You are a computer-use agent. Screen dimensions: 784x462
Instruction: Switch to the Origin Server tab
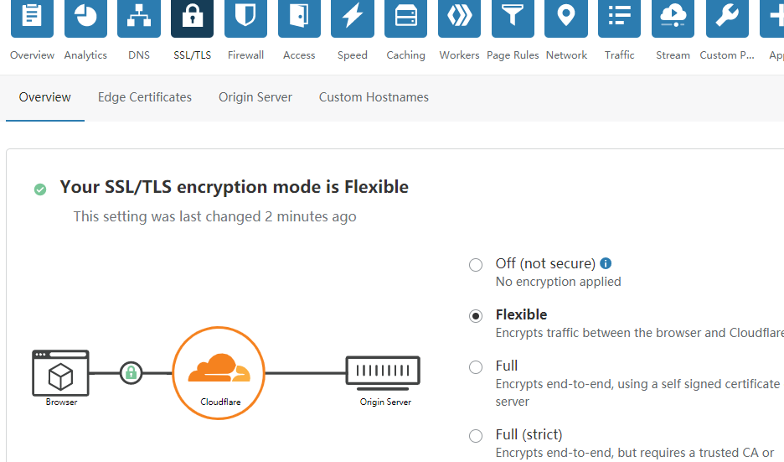[255, 97]
